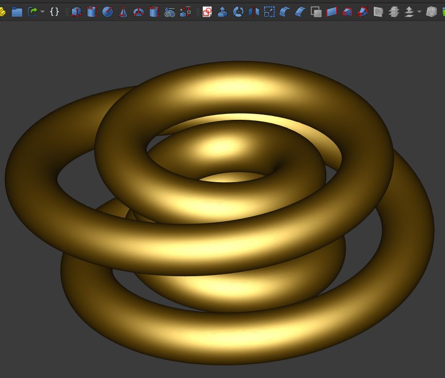Image resolution: width=445 pixels, height=378 pixels.
Task: Select the Loft tool
Action: (347, 12)
